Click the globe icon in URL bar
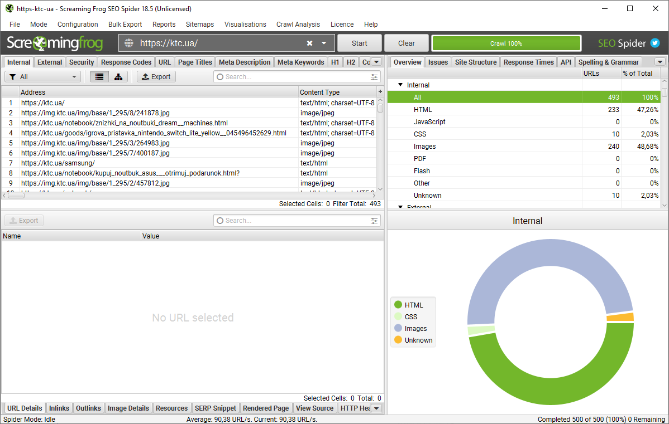The image size is (669, 424). pos(129,43)
